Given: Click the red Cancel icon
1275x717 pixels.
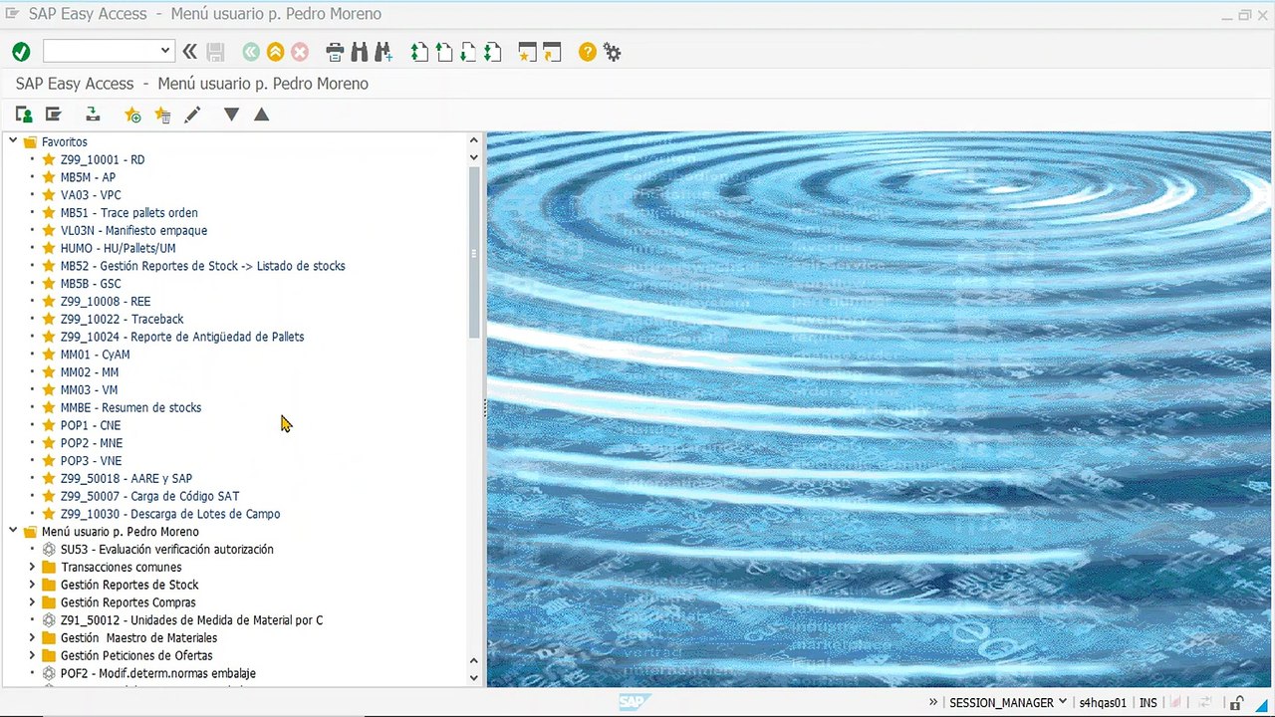Looking at the screenshot, I should coord(300,52).
